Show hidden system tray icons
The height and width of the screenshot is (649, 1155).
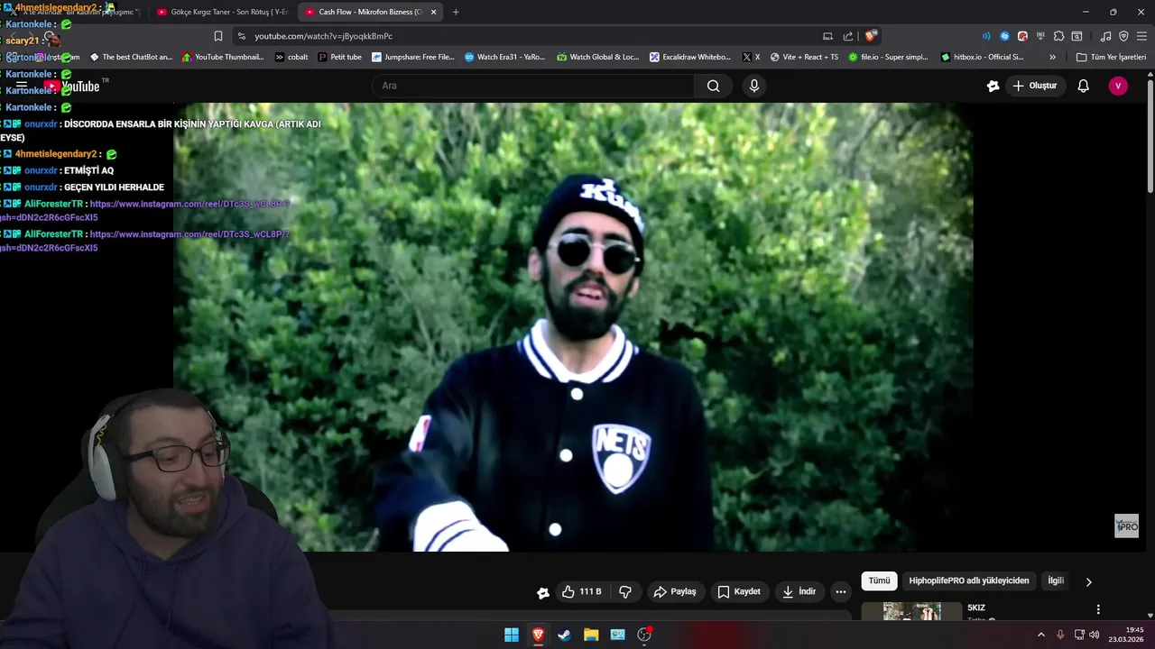coord(1040,635)
